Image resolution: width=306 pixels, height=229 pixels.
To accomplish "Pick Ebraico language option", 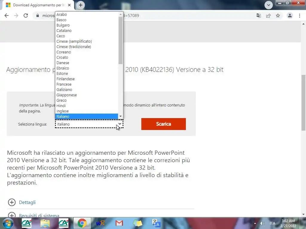I will coord(87,68).
